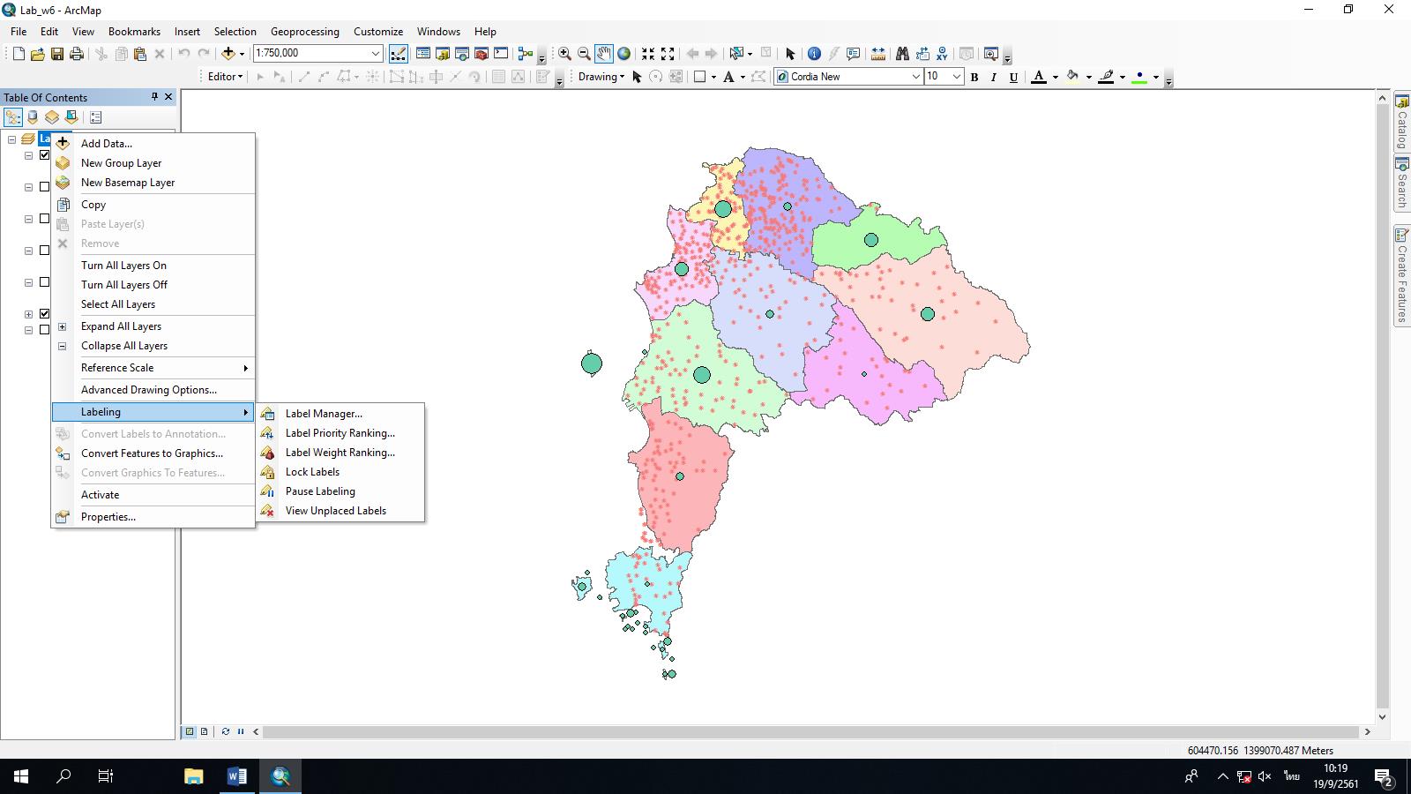
Task: Select the Pan tool
Action: 603,53
